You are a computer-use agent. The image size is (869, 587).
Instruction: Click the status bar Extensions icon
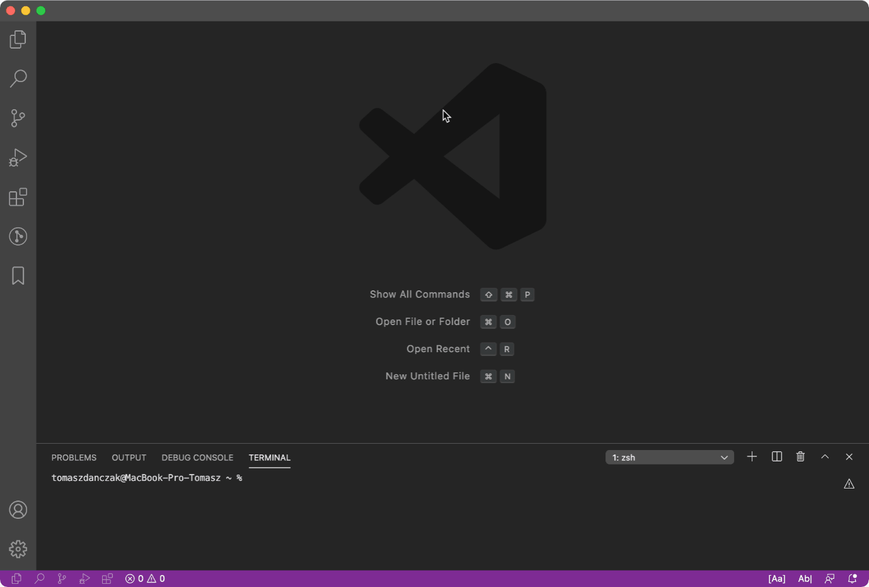click(x=107, y=578)
